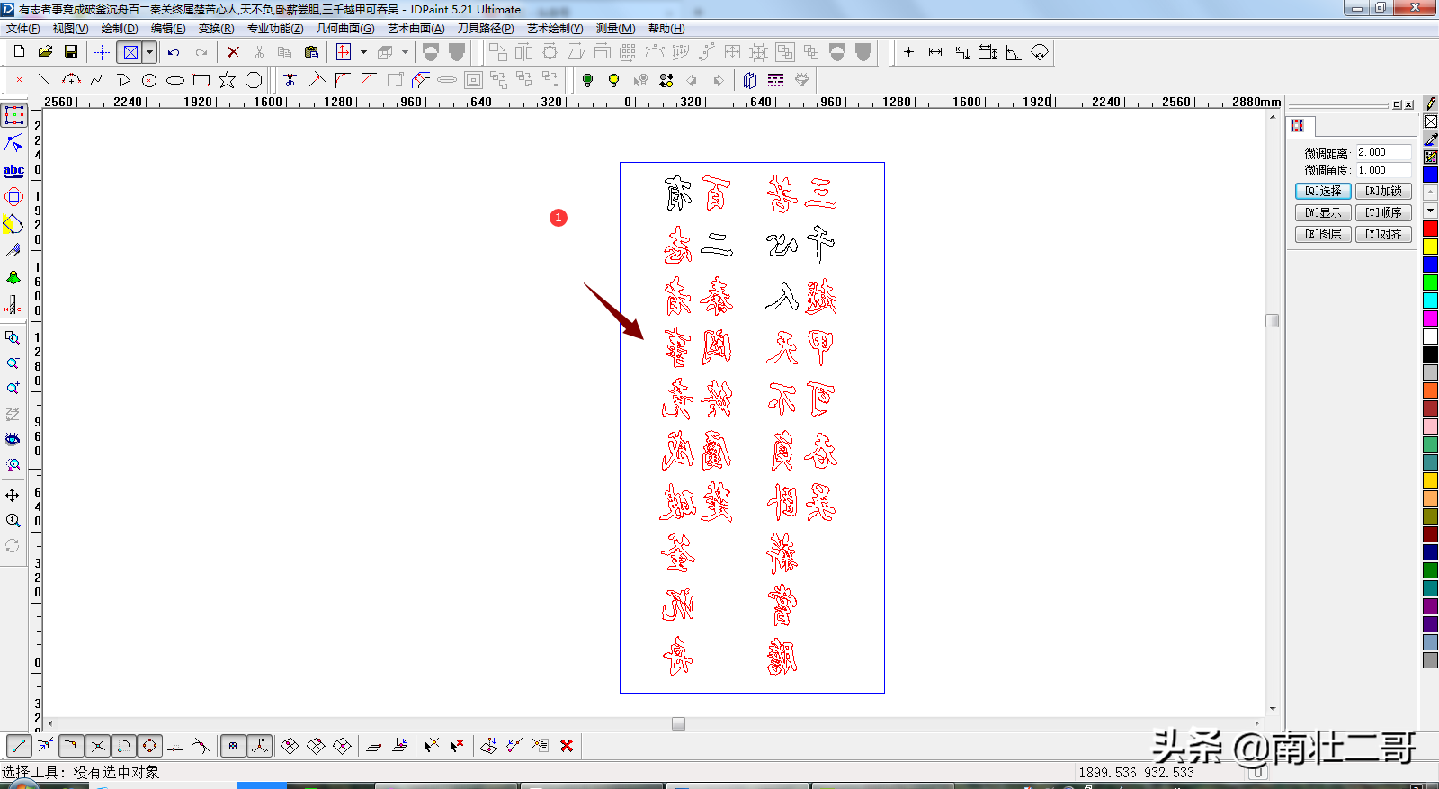Delete selection with the red X icon
The width and height of the screenshot is (1439, 789).
233,52
